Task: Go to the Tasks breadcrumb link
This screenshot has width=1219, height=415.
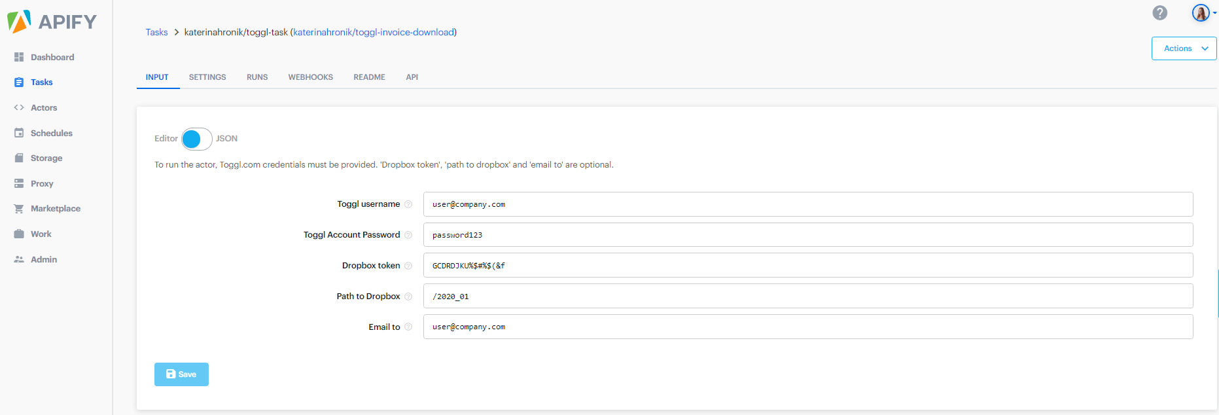Action: click(x=156, y=32)
